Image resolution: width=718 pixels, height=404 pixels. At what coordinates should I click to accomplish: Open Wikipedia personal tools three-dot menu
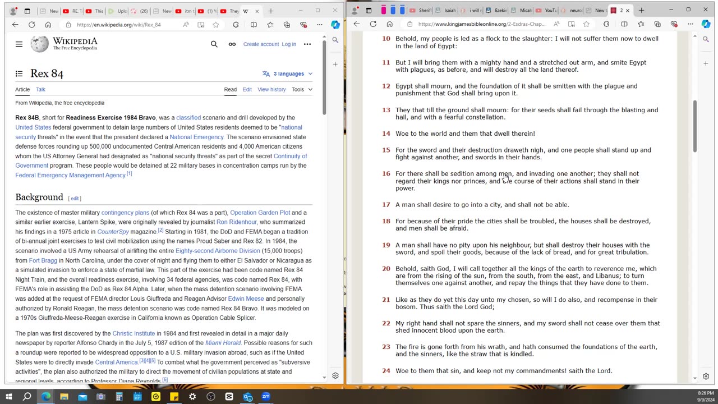tap(307, 44)
